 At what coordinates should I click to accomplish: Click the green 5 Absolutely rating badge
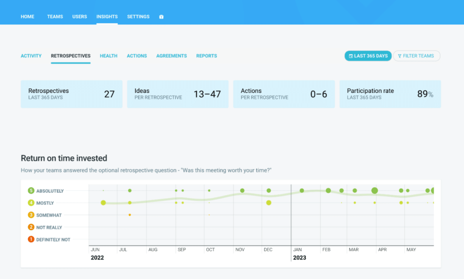[x=31, y=191]
